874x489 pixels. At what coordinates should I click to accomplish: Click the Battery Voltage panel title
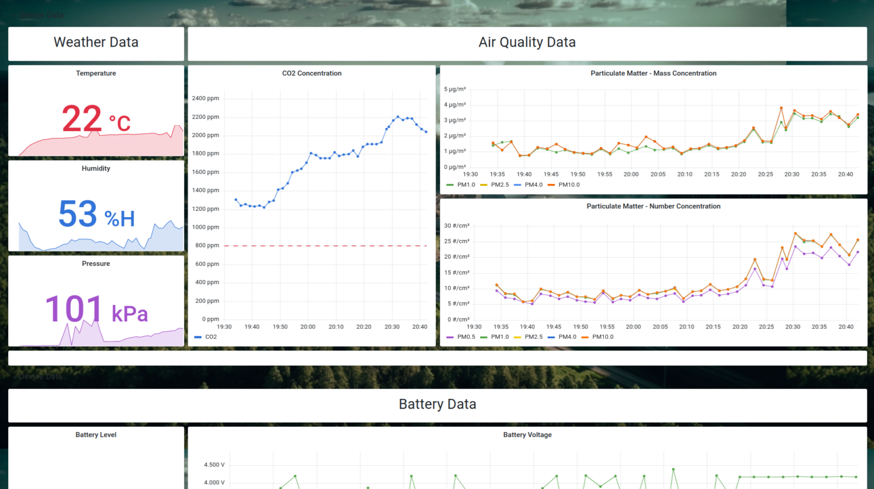click(527, 435)
